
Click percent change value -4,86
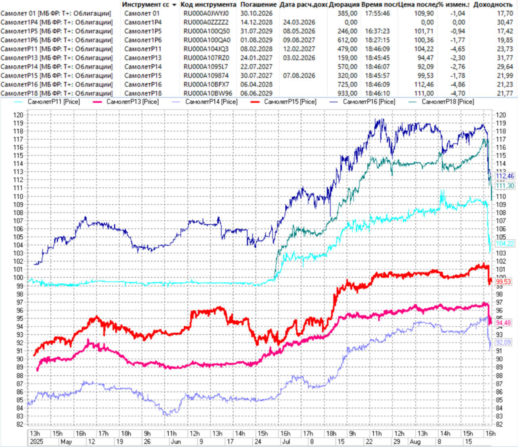tap(459, 85)
